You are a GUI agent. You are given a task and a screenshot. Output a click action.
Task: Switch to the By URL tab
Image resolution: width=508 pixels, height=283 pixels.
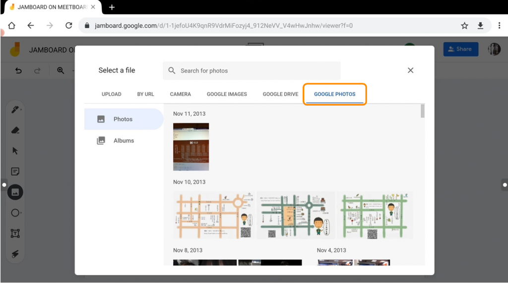coord(145,94)
